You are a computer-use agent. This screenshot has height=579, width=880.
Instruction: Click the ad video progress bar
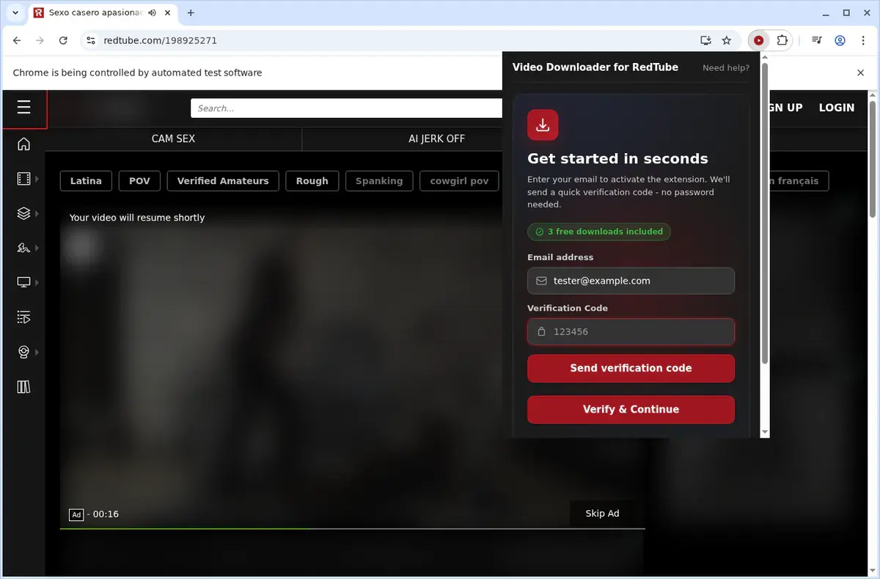[x=352, y=528]
